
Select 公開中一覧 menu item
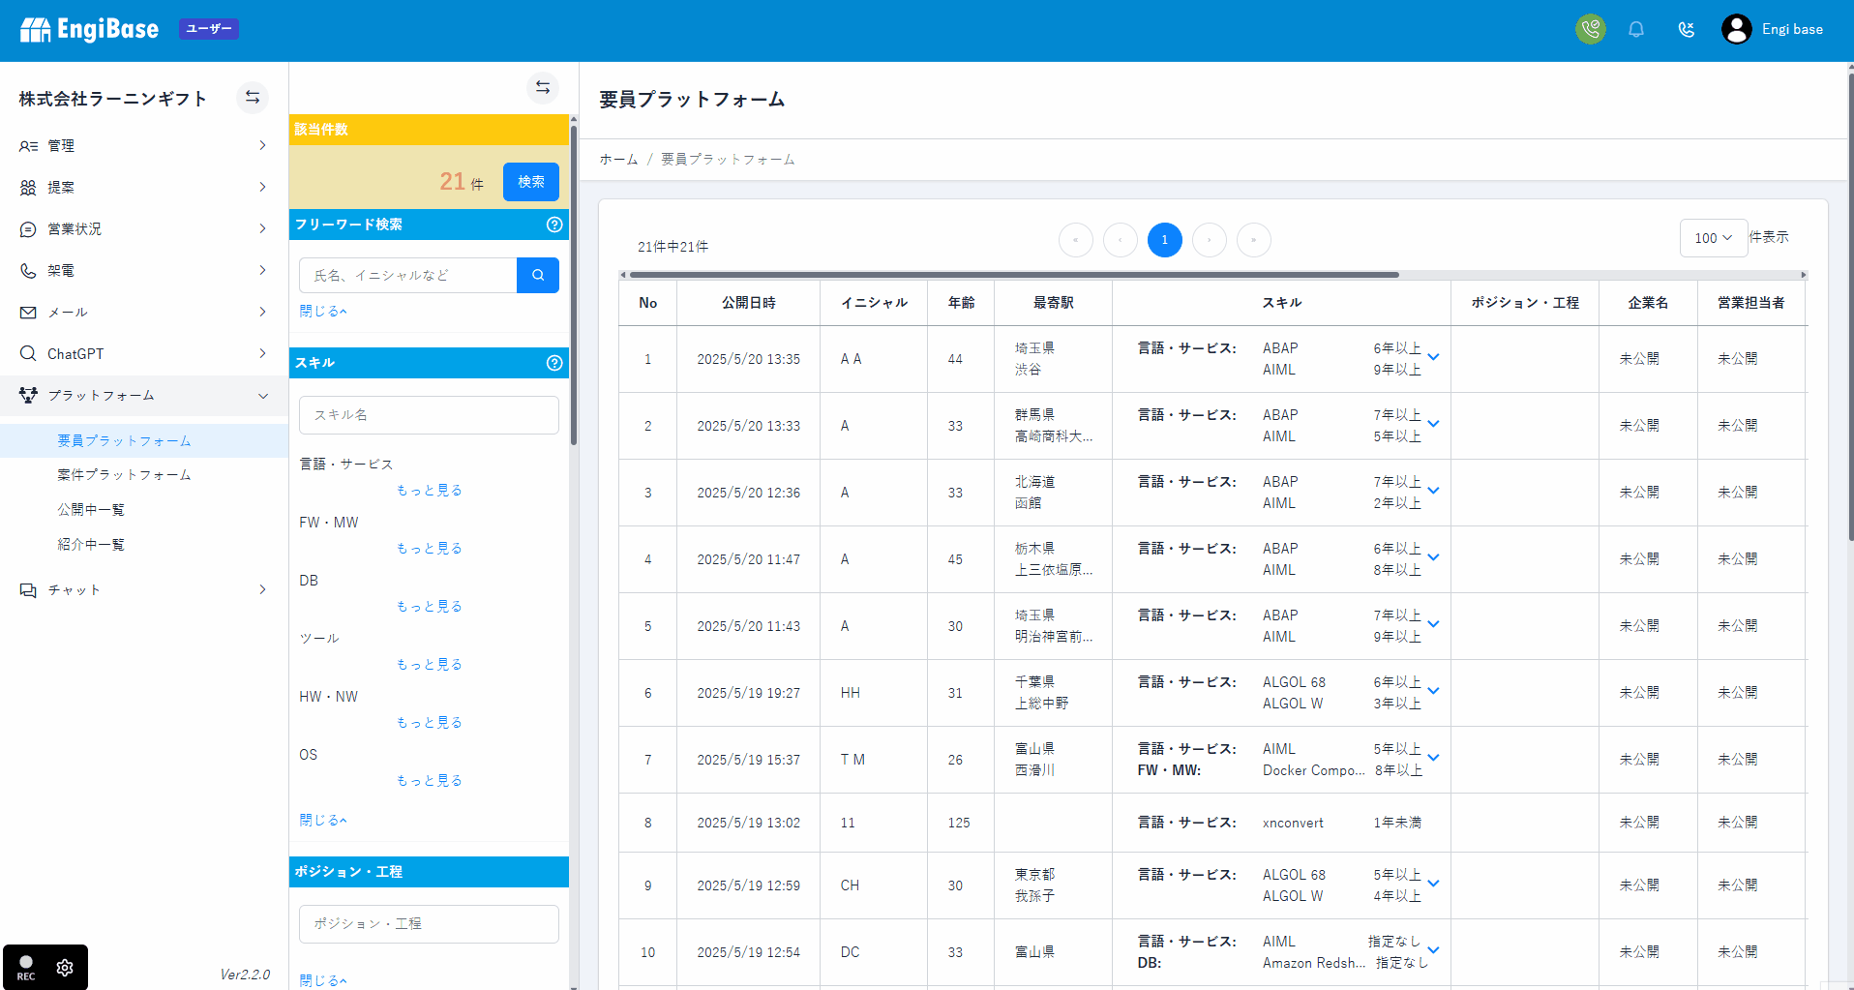91,509
